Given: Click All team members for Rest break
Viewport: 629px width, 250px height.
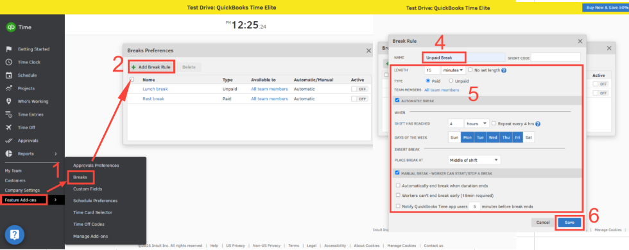Looking at the screenshot, I should coord(270,98).
